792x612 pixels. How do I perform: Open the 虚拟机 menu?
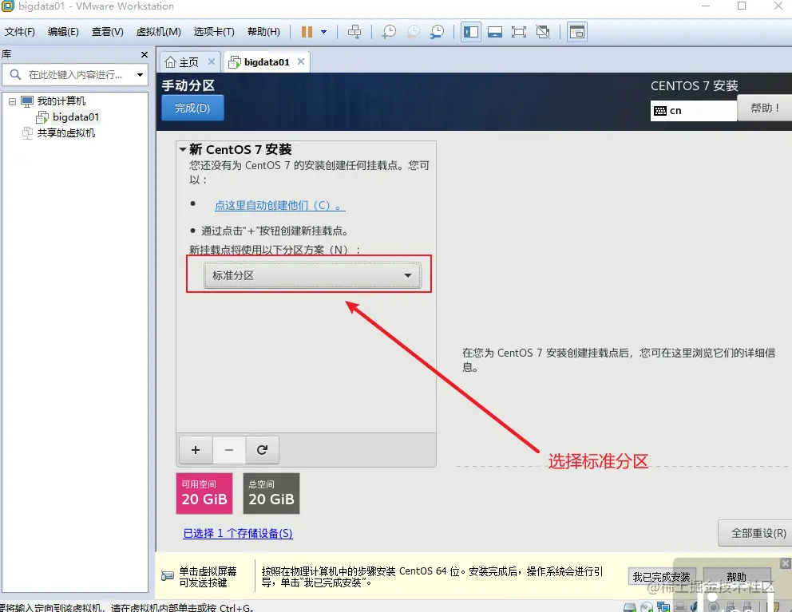point(156,31)
